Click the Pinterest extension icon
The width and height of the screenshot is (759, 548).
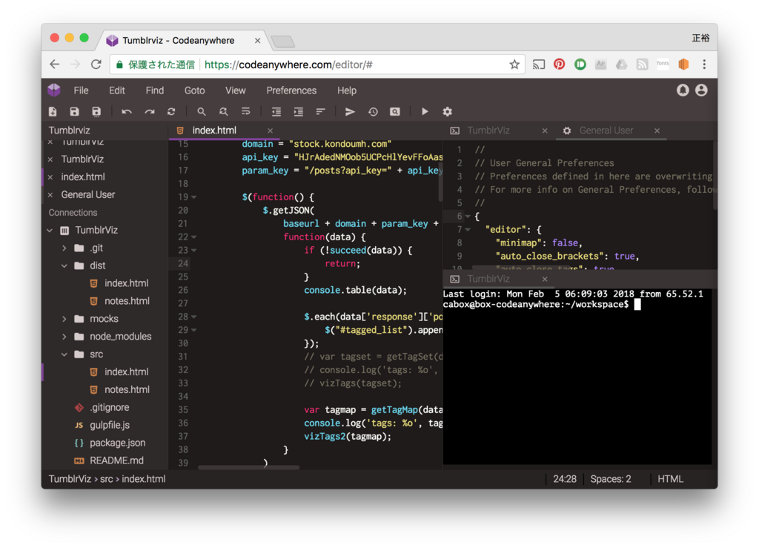[559, 64]
